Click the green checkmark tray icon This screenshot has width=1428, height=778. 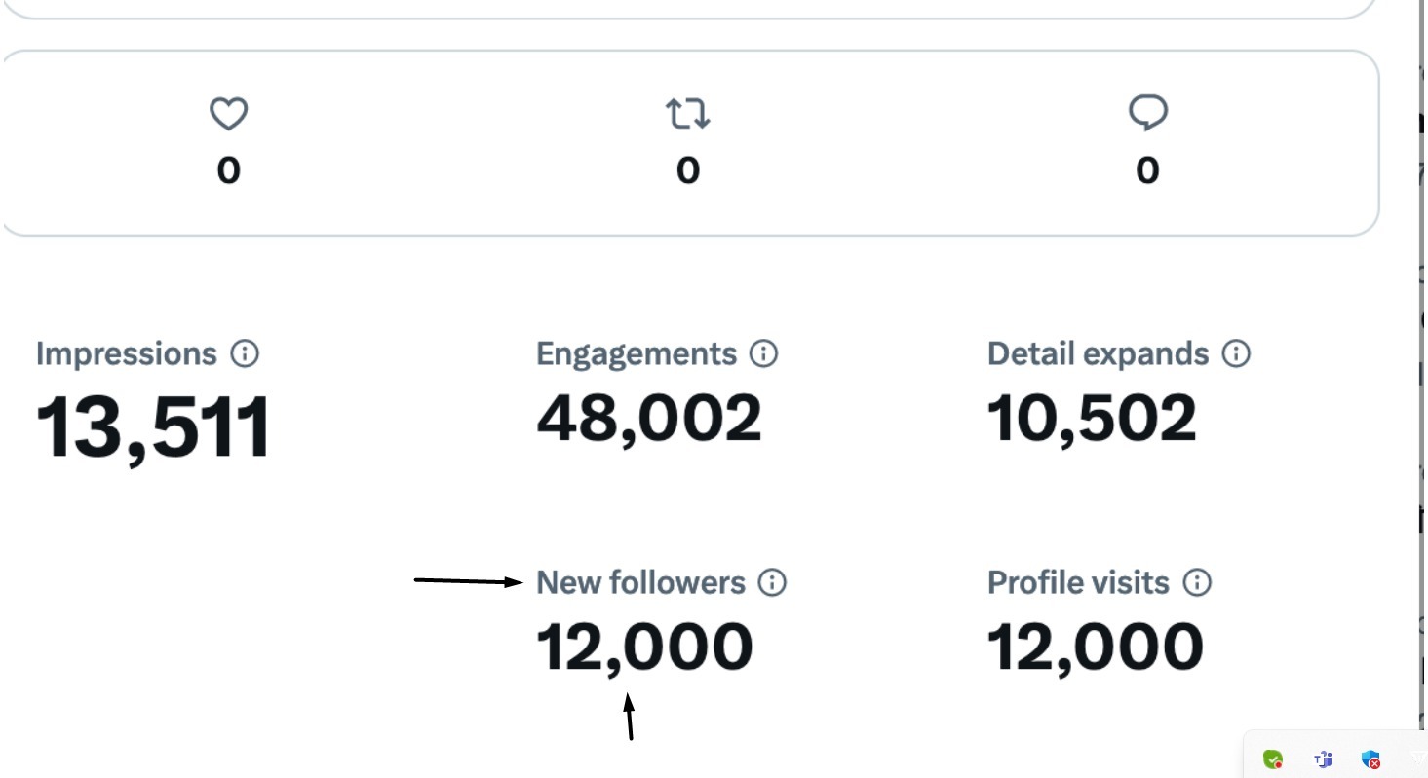pos(1273,759)
